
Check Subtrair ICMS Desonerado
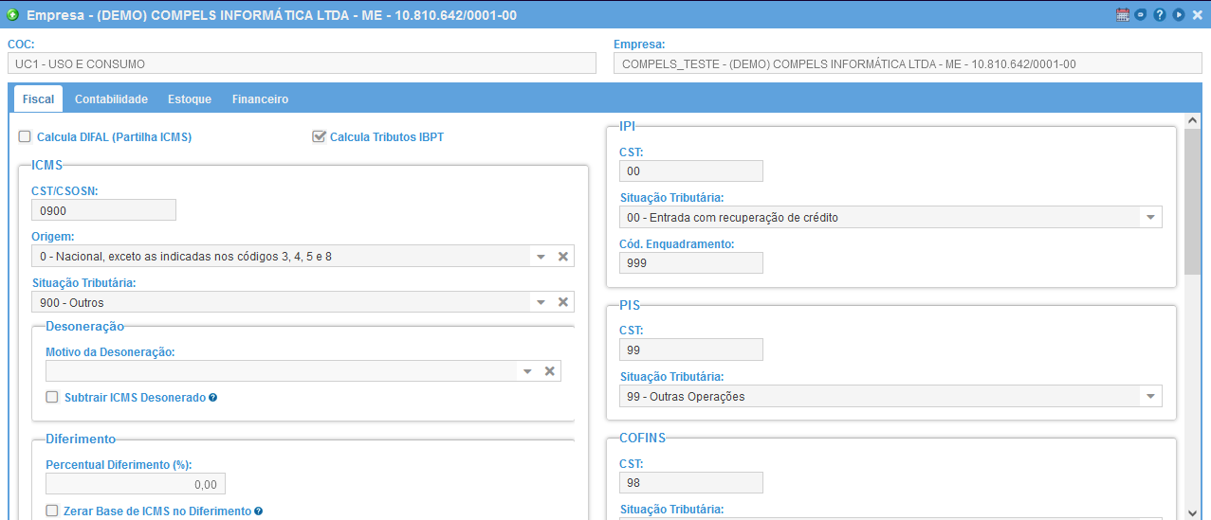52,398
